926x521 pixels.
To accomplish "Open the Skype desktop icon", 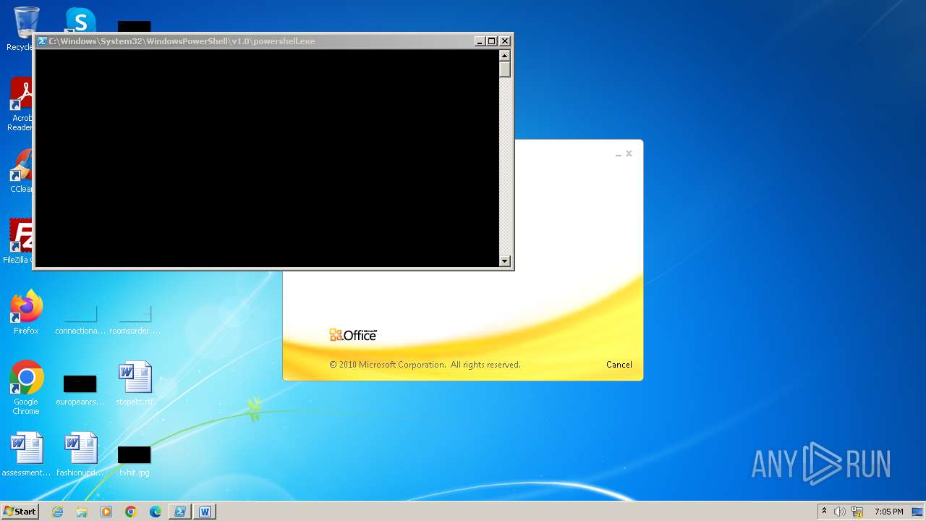I will 80,21.
